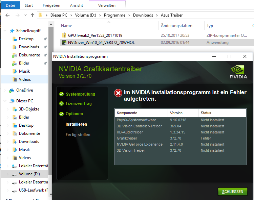Select the Lizenzvertrag installer step
This screenshot has height=200, width=254.
tap(79, 104)
